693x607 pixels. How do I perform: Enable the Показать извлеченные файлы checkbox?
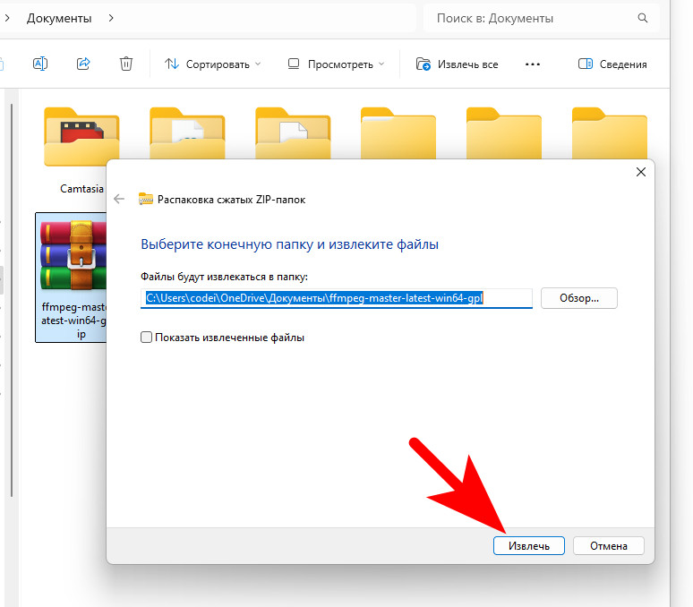146,338
